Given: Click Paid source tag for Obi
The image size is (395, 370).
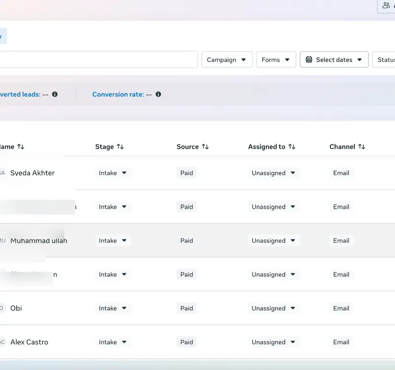Looking at the screenshot, I should (x=187, y=308).
